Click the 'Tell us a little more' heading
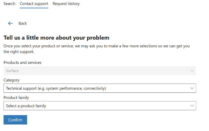Viewport: 209px width, 131px height. coord(56,38)
